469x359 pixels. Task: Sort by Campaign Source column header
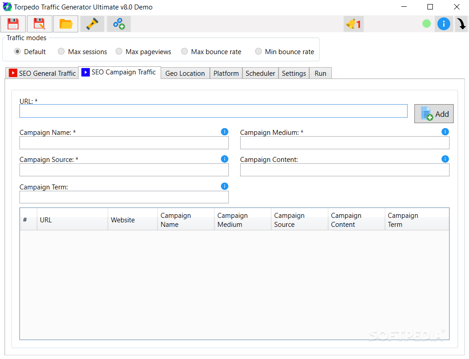[300, 220]
